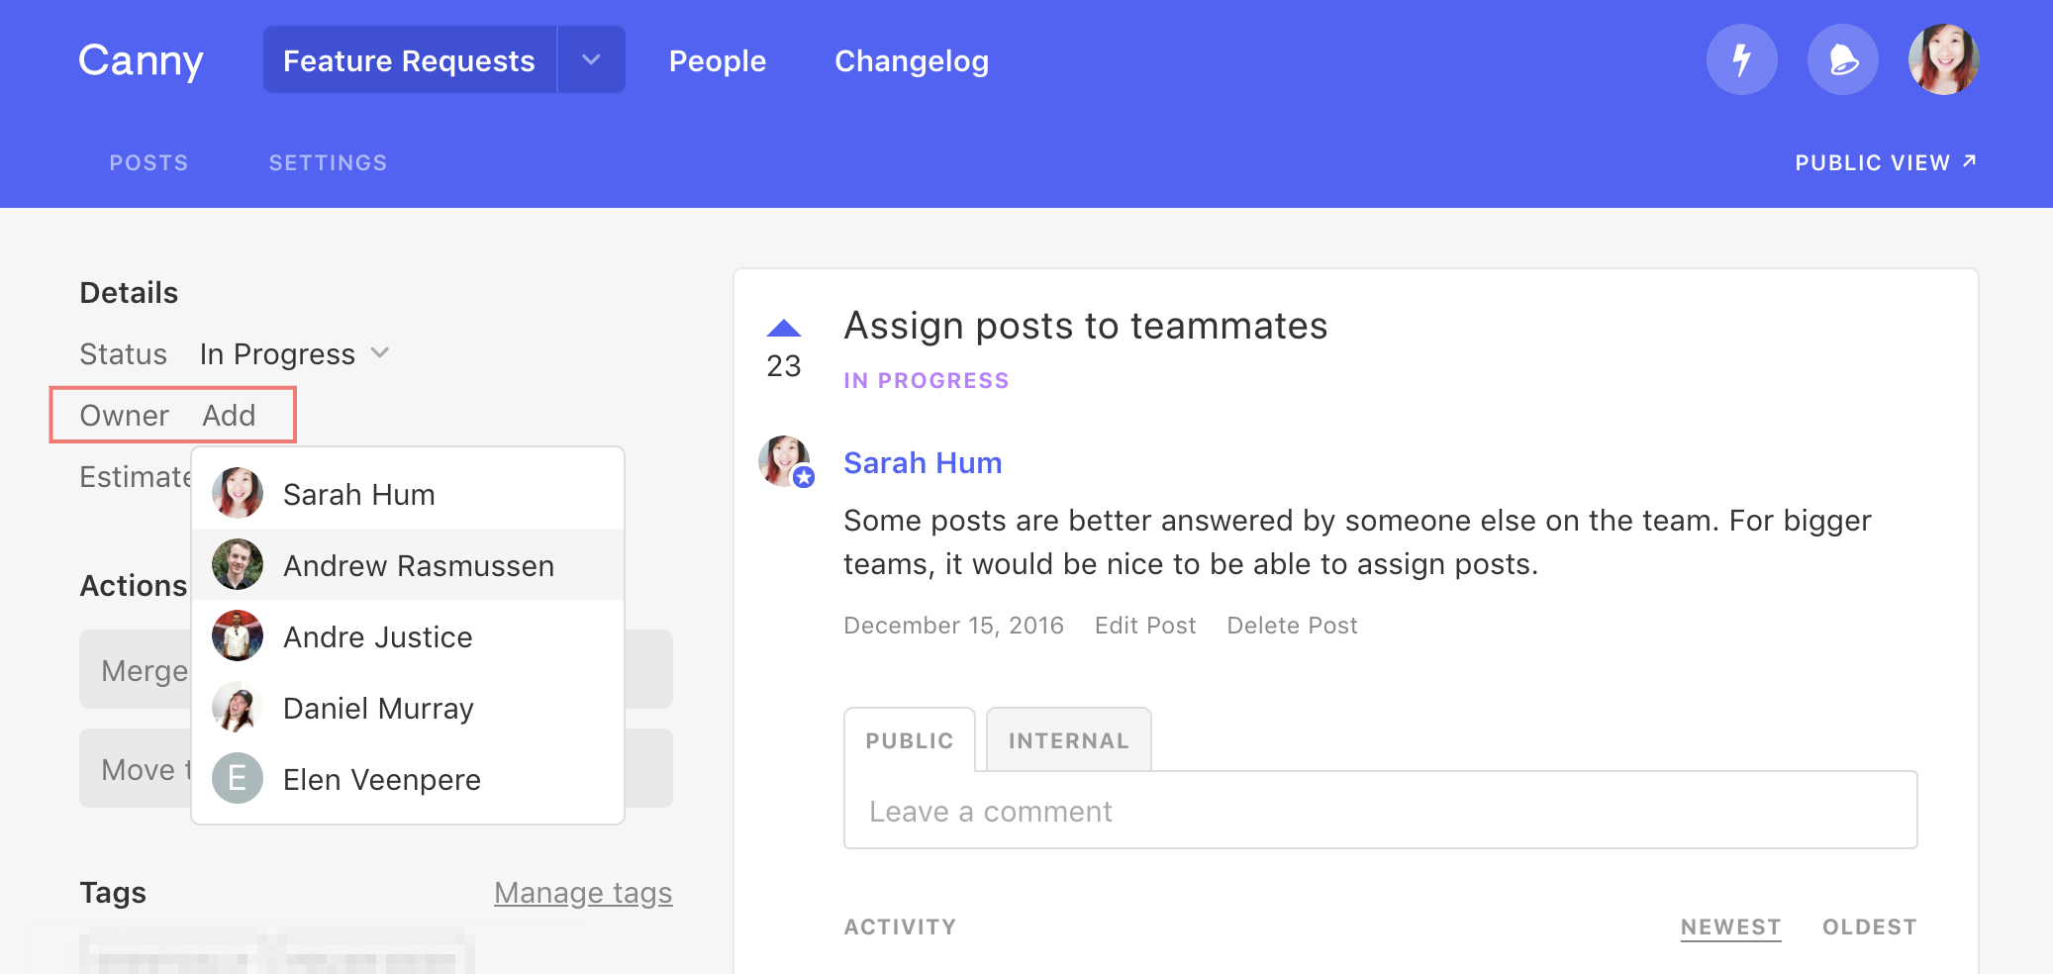
Task: Open the Feature Requests board
Action: 409,59
